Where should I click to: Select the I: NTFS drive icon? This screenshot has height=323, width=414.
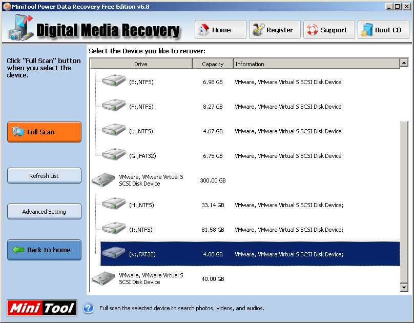tap(114, 228)
